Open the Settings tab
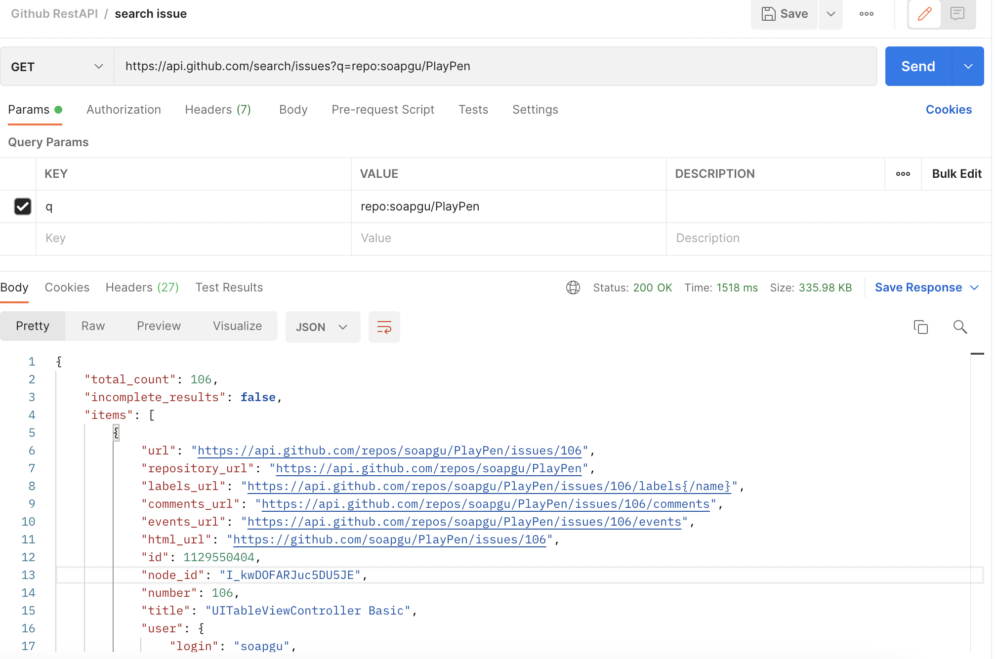 [x=536, y=110]
